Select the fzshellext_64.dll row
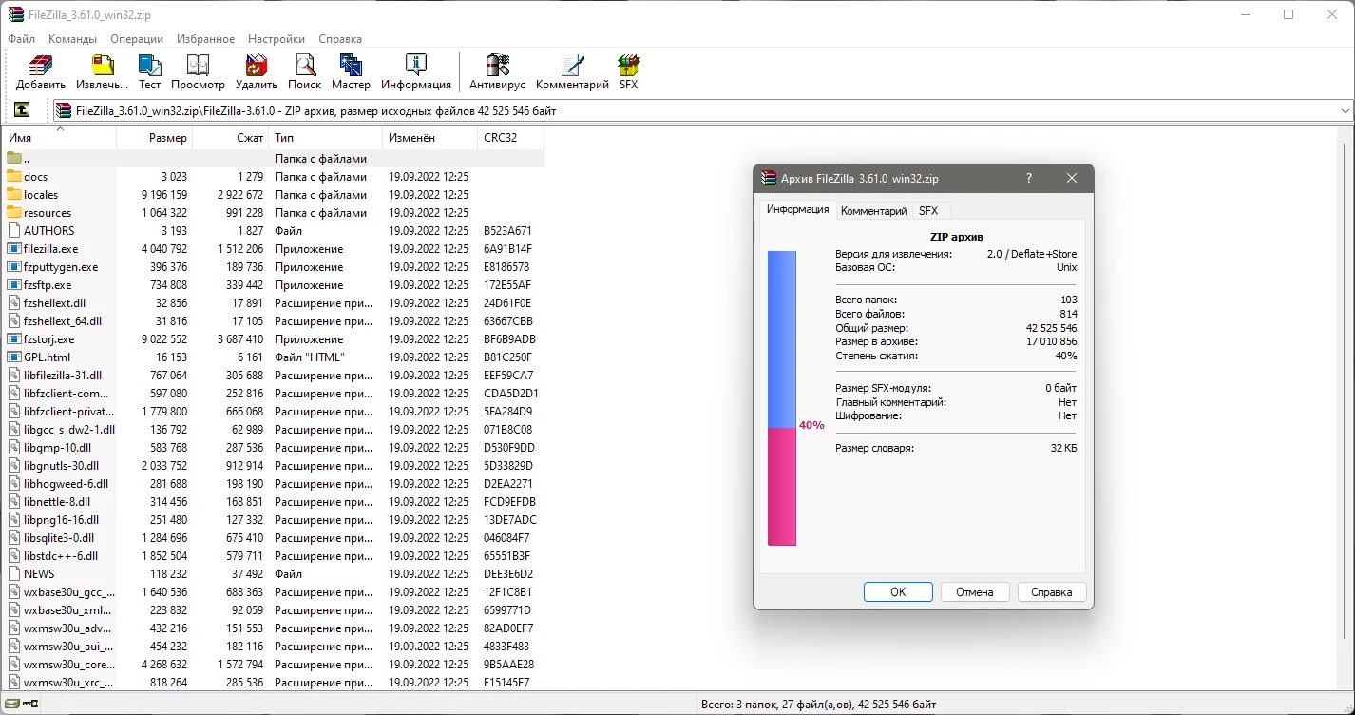Image resolution: width=1355 pixels, height=715 pixels. click(274, 320)
